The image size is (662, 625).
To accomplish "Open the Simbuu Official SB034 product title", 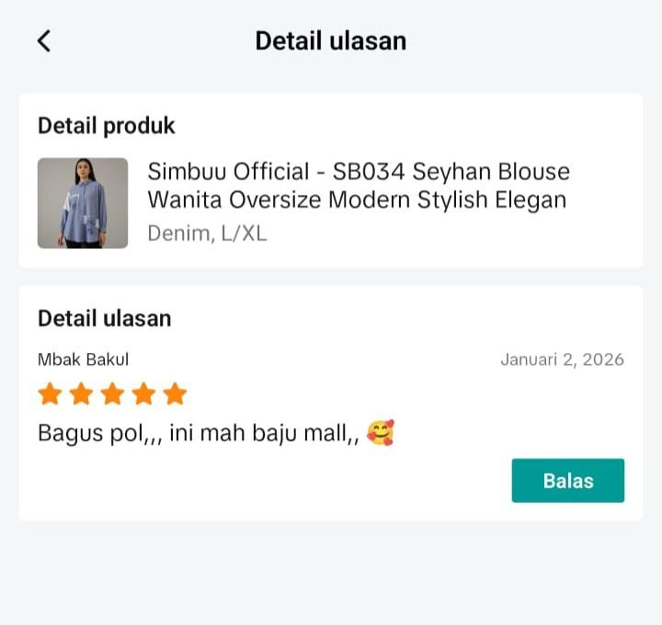I will 359,186.
